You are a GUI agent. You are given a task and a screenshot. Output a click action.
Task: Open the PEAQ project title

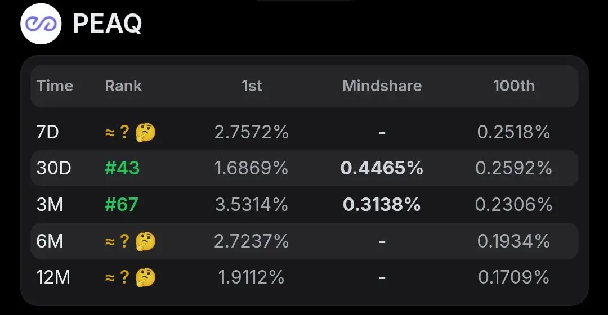[108, 24]
